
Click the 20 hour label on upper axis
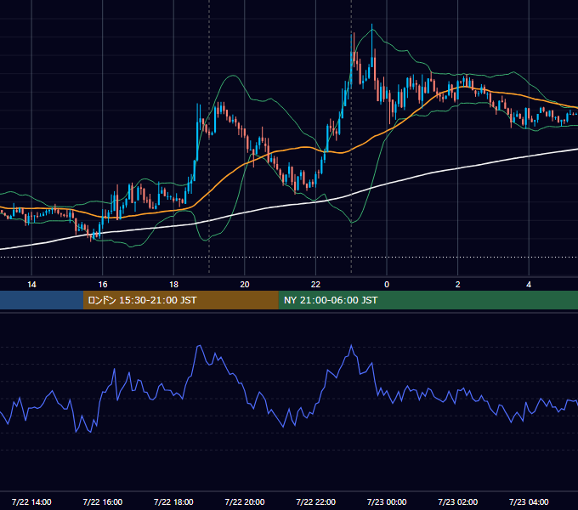tap(245, 285)
